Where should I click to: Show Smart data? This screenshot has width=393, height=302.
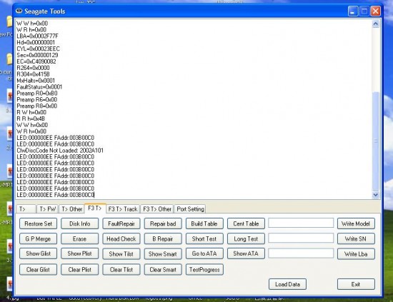163,253
